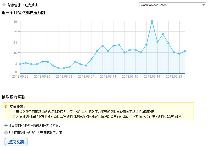Click the home icon in breadcrumb

[4, 5]
